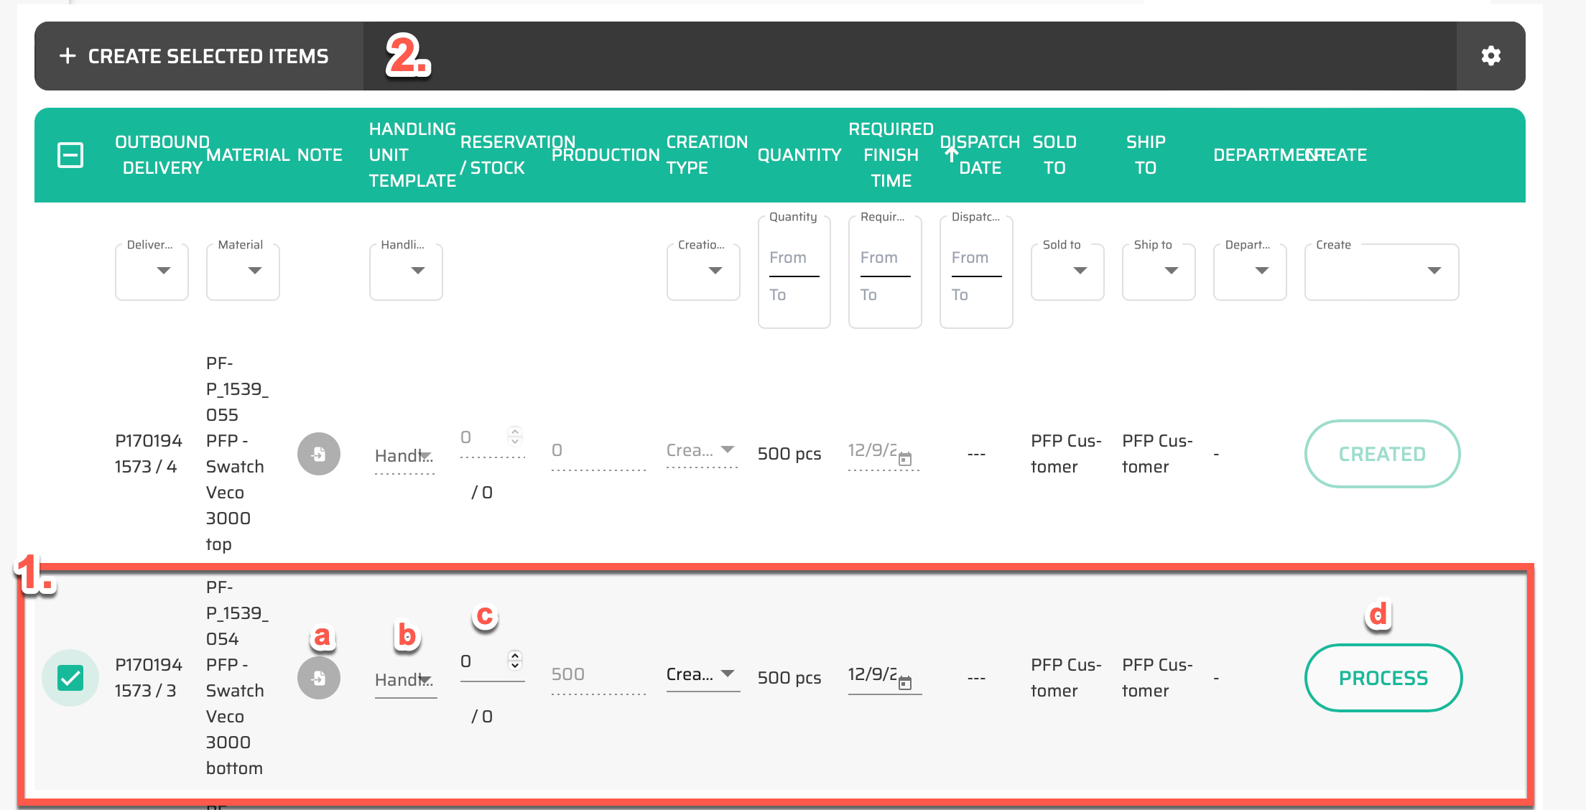Uncheck the P1701941573 / 3 row checkbox

(x=70, y=678)
